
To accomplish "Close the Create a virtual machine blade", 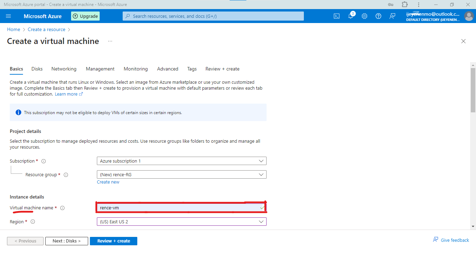I will click(463, 41).
